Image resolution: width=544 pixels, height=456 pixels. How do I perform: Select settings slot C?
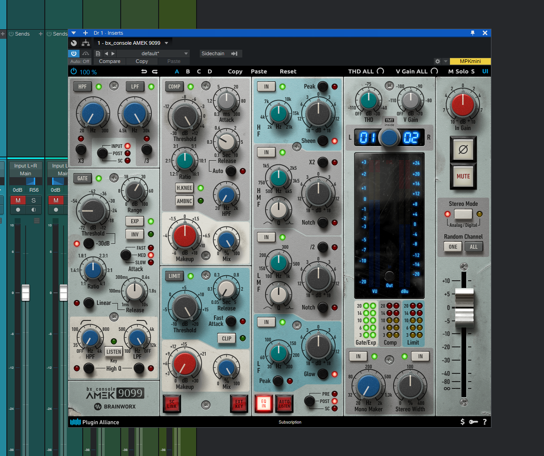point(199,71)
